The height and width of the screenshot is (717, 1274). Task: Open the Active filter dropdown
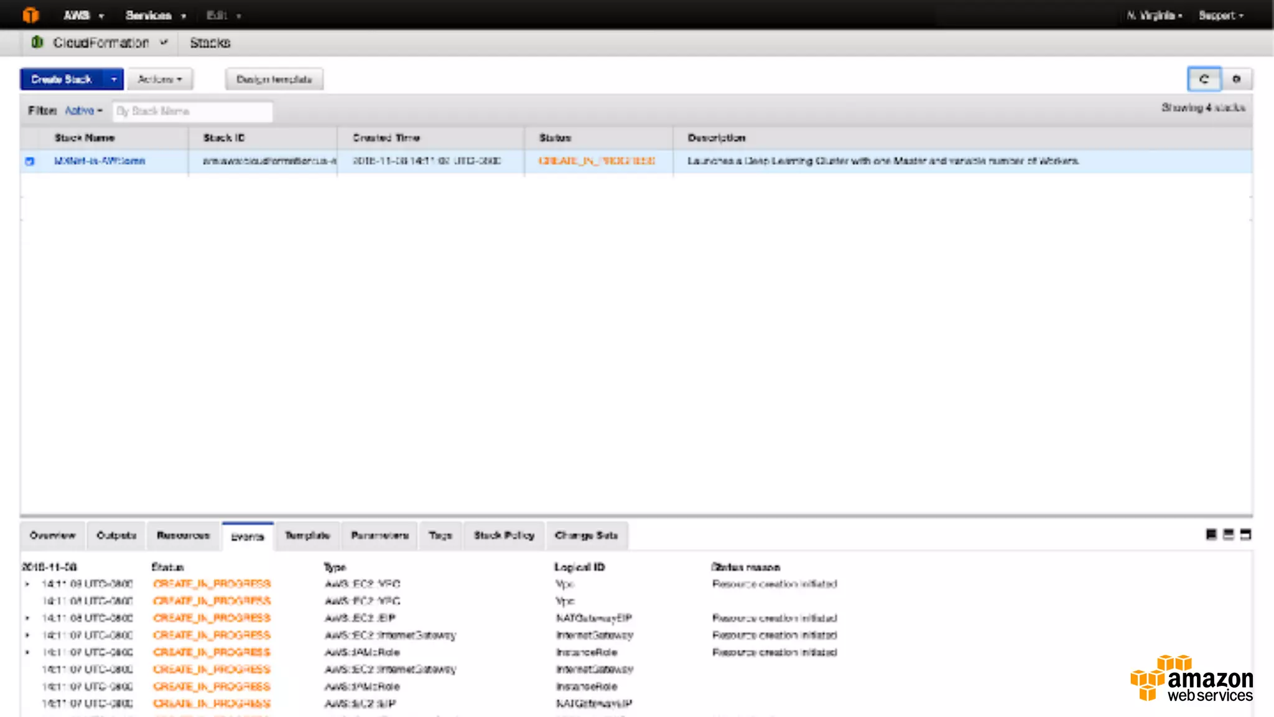coord(83,111)
